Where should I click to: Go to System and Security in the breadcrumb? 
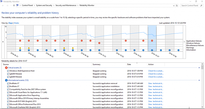coord(45,5)
